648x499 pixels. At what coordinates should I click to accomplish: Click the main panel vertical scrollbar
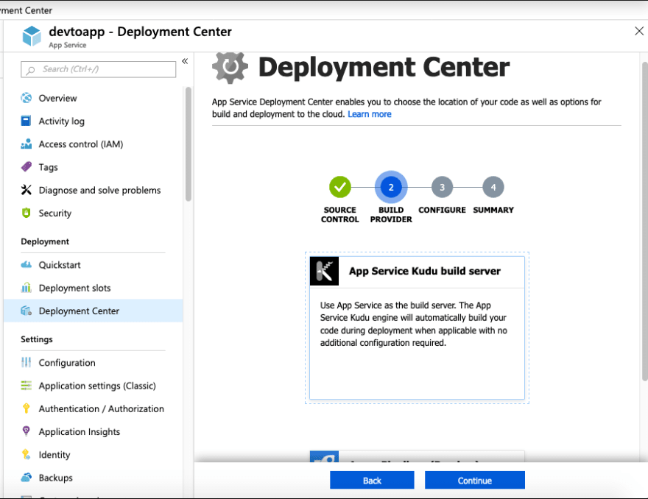point(645,222)
